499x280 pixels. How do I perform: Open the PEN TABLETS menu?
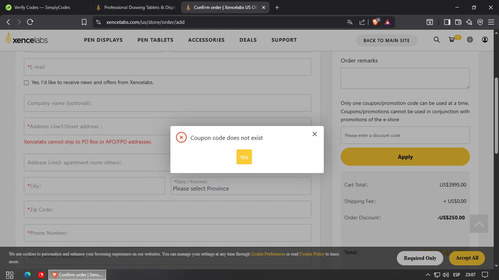155,40
